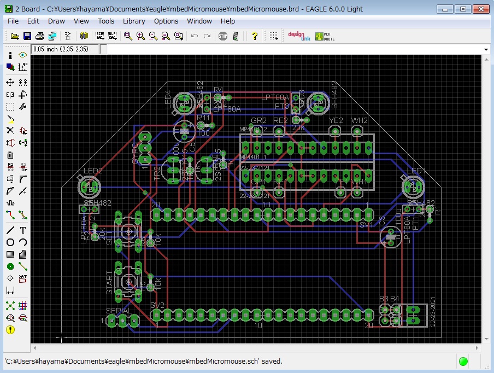Image resolution: width=494 pixels, height=373 pixels.
Task: Toggle the grid settings button
Action: click(273, 36)
